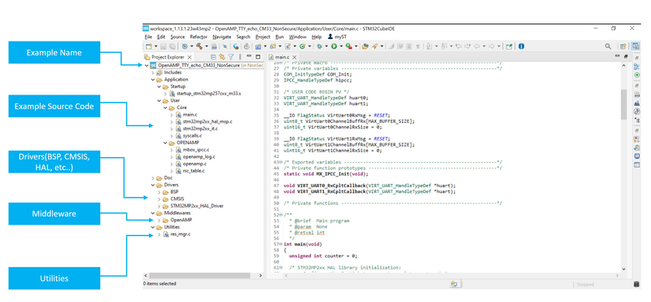Click the magnifier Search icon at top right
Screen dimensions: 651x302
coord(608,46)
